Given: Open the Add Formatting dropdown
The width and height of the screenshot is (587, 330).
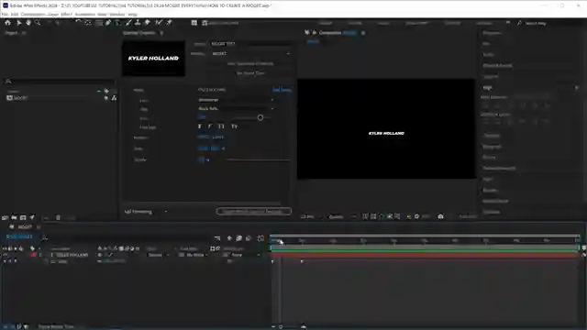Looking at the screenshot, I should coord(146,212).
